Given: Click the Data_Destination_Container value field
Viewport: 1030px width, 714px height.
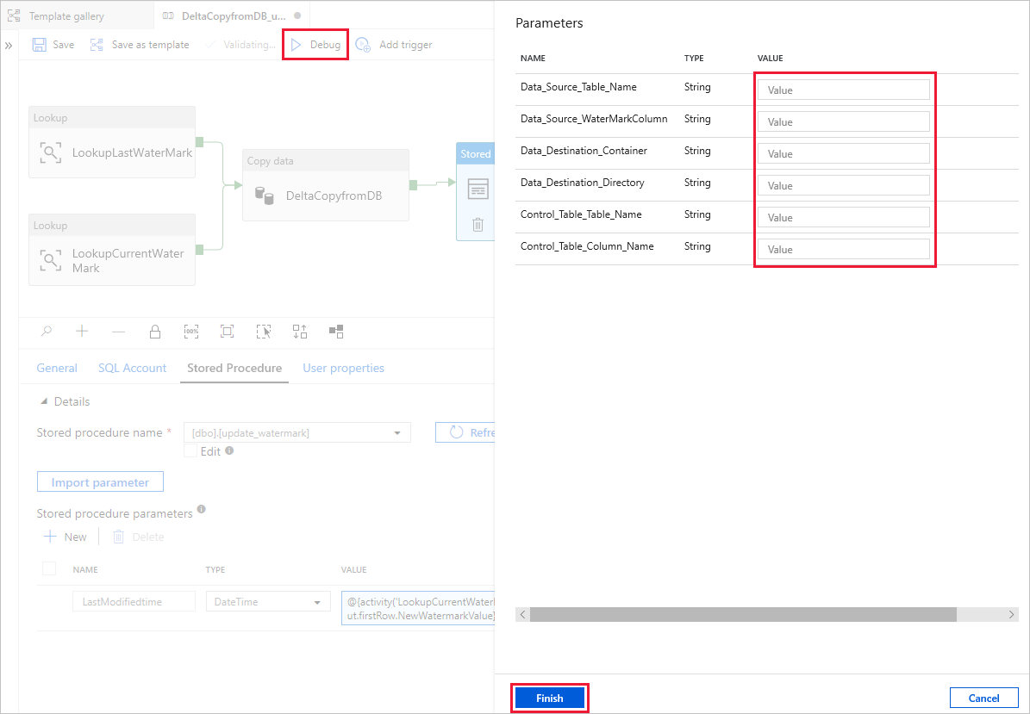Looking at the screenshot, I should point(844,153).
